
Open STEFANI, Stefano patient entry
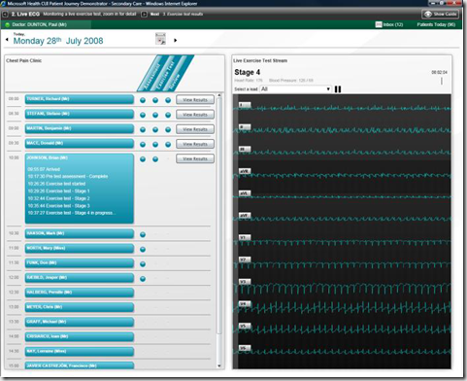[80, 114]
